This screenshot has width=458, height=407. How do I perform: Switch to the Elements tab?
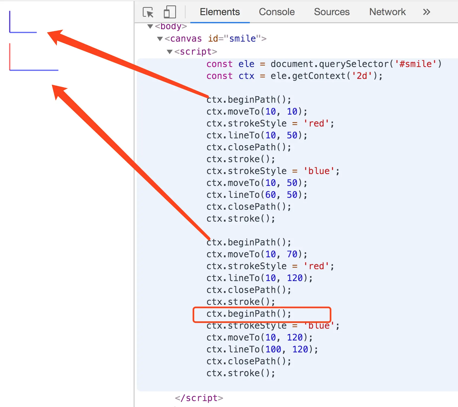[x=220, y=12]
